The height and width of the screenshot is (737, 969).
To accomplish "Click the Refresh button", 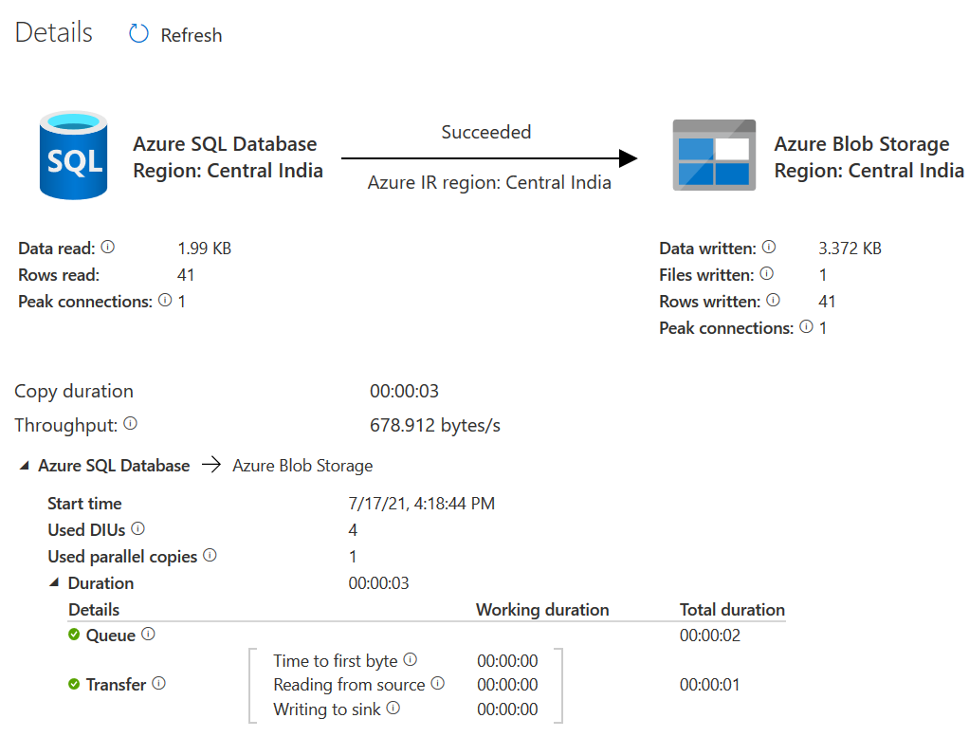I will pos(176,35).
